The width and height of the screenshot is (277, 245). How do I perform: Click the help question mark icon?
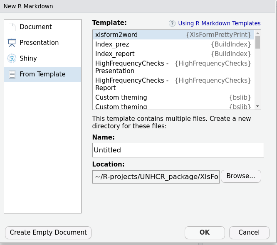pos(172,23)
